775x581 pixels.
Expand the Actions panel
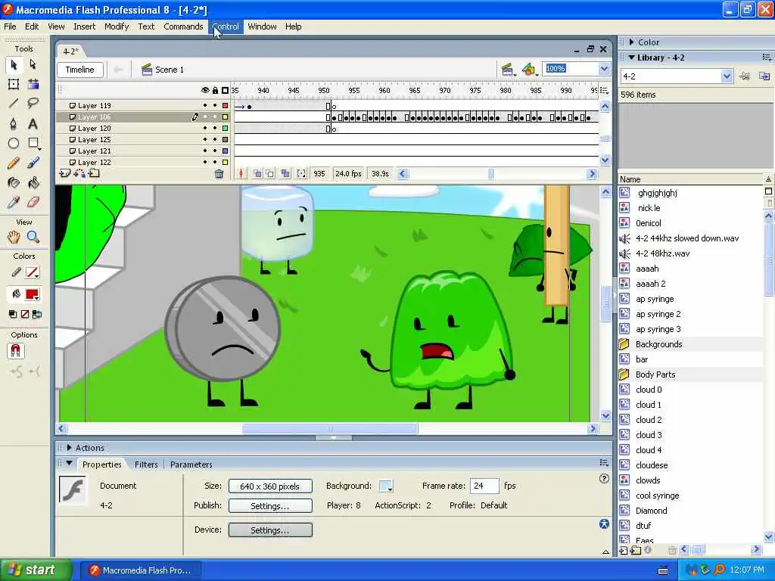point(69,448)
